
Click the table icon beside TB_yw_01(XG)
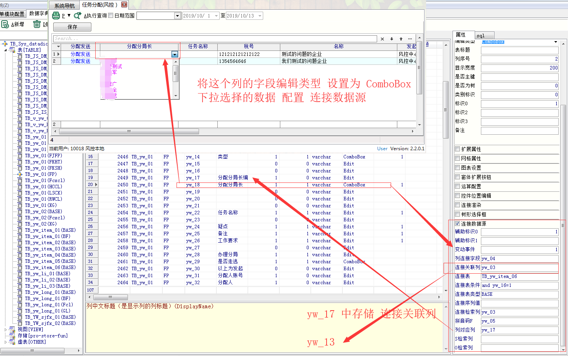tap(20, 205)
